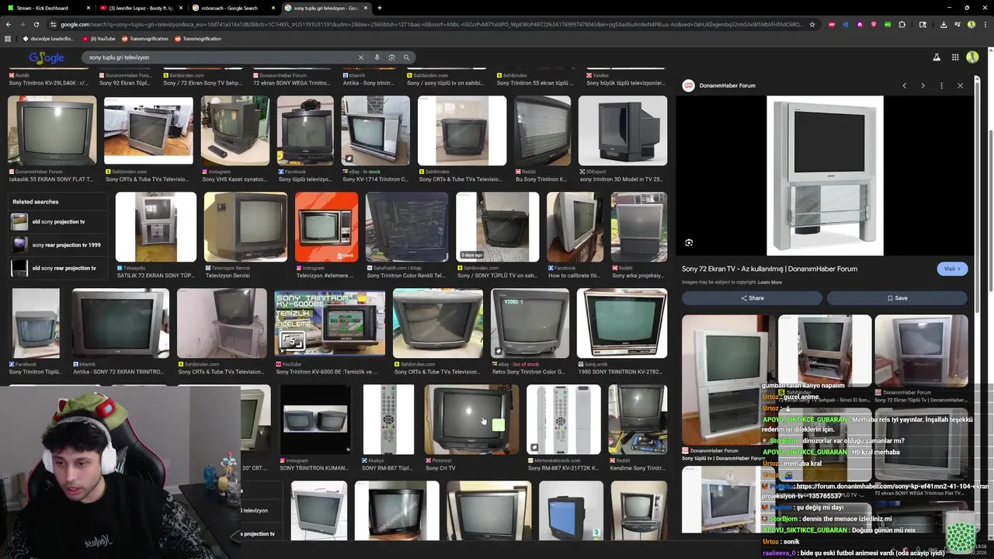Open the (6) YouTube bookmark
Viewport: 994px width, 559px height.
point(99,38)
